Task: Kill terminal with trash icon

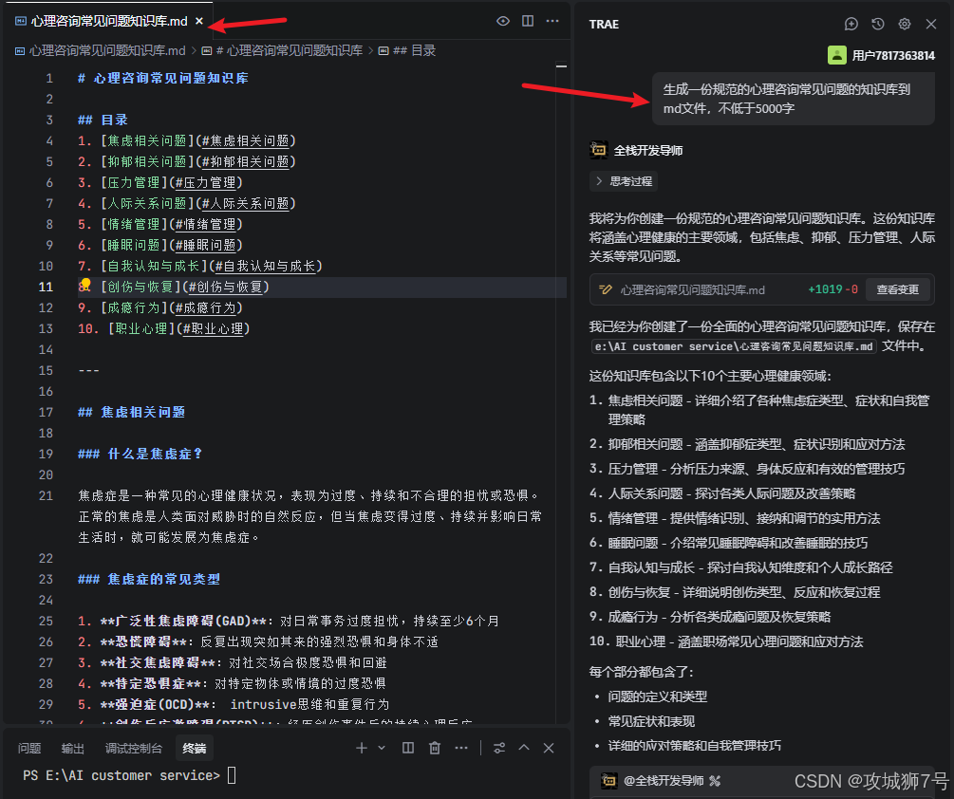Action: point(435,748)
